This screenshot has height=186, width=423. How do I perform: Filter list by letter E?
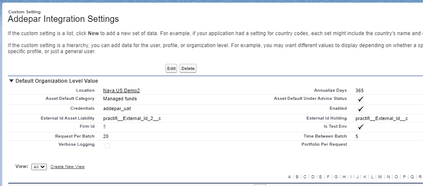point(321,177)
